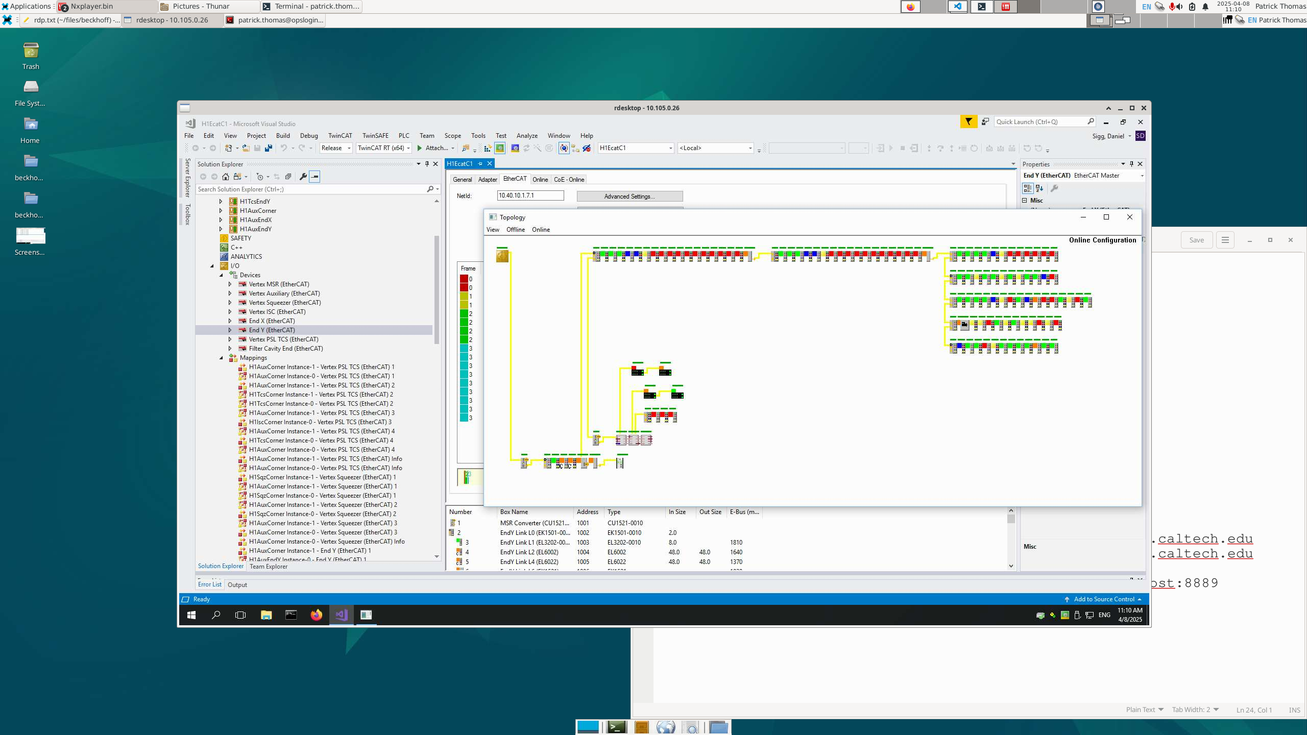Click the Solution Explorer Home icon
The width and height of the screenshot is (1307, 735).
coord(225,177)
